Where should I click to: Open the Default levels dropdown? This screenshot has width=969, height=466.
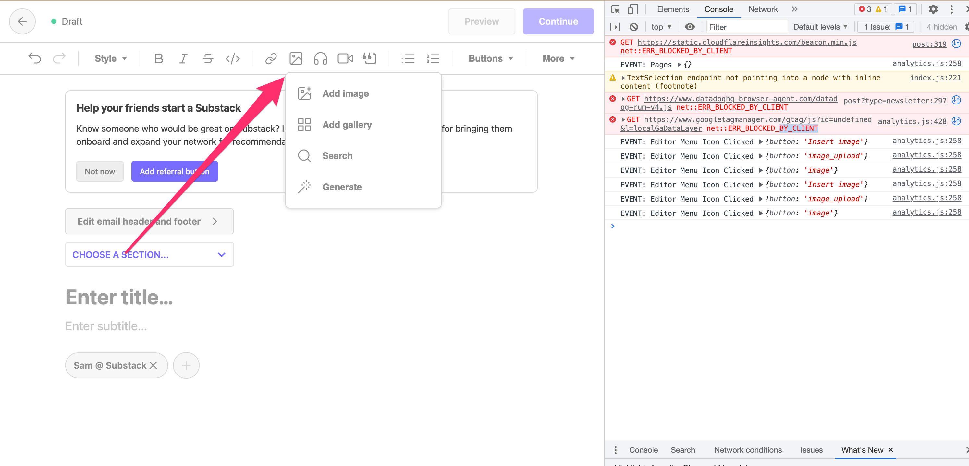[820, 27]
